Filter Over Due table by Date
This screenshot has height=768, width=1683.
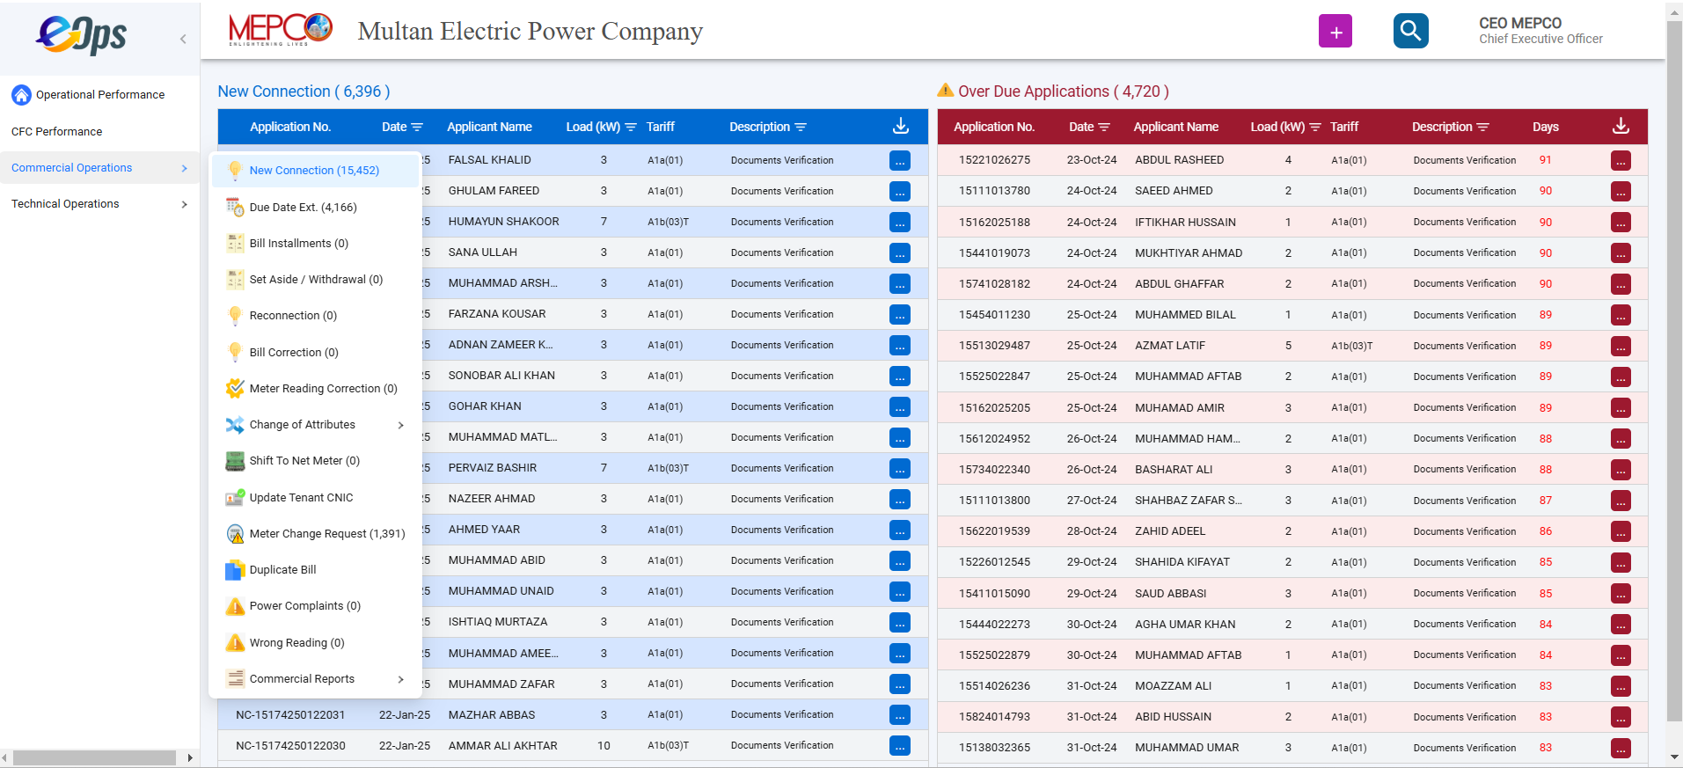pyautogui.click(x=1104, y=128)
